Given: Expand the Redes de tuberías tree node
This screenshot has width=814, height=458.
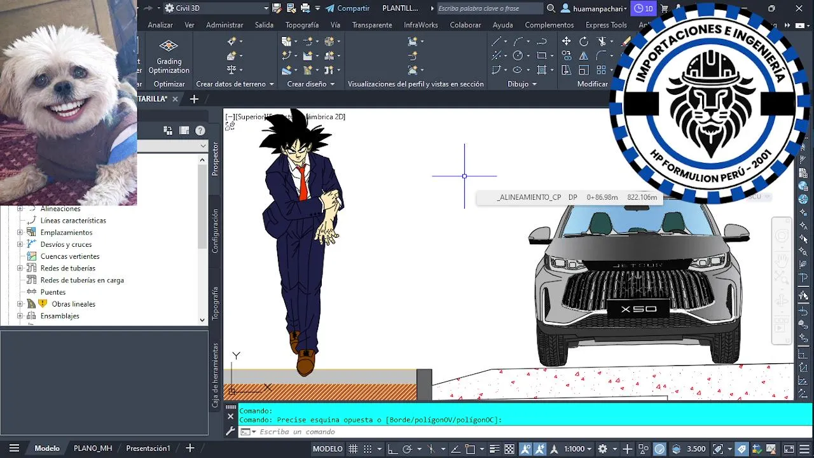Looking at the screenshot, I should (x=20, y=268).
